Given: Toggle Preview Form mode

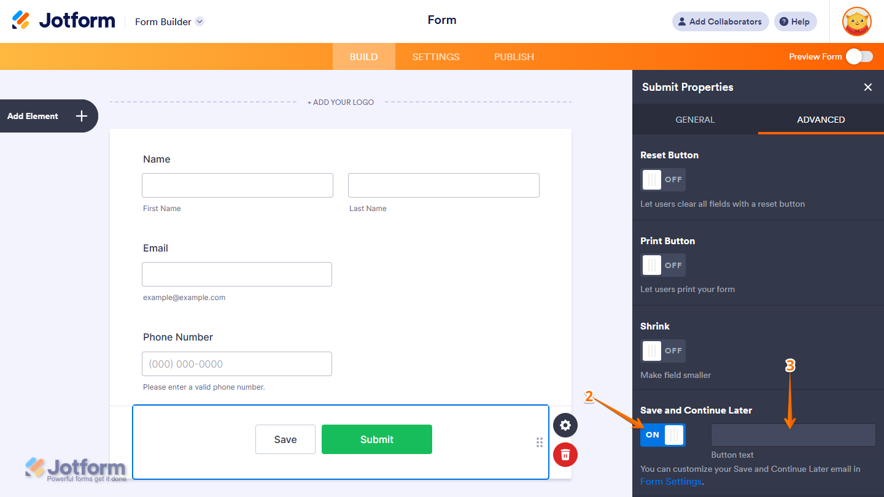Looking at the screenshot, I should [859, 56].
